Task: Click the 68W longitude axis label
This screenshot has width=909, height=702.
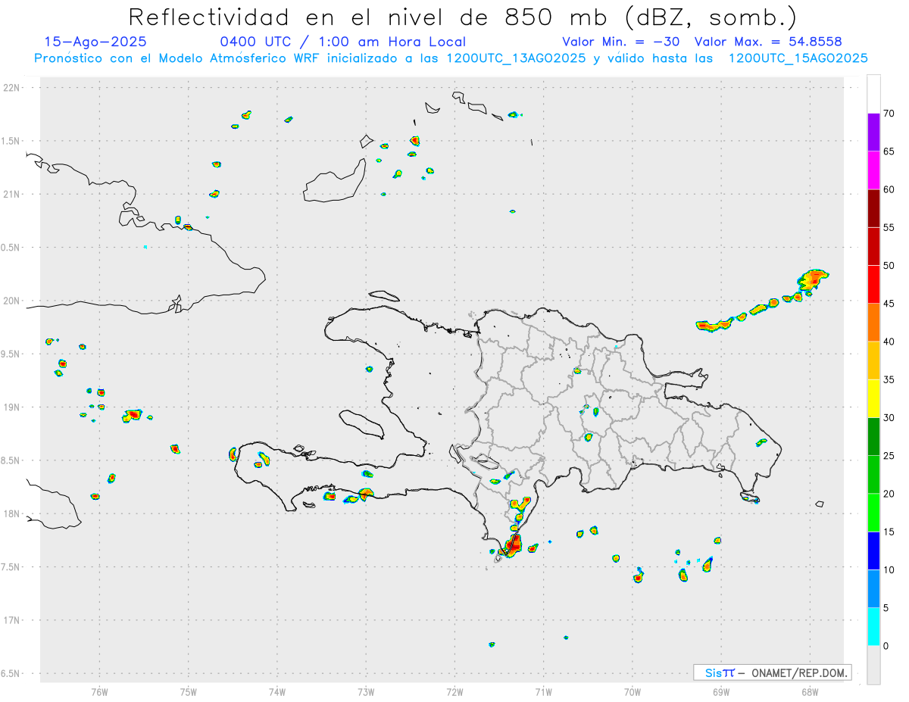Action: point(809,691)
